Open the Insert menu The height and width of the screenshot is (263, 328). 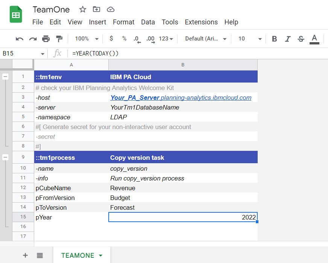pos(97,22)
